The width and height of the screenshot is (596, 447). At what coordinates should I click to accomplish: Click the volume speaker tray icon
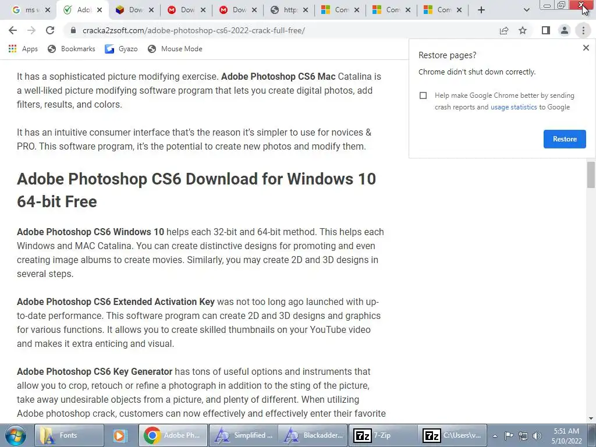click(x=537, y=436)
